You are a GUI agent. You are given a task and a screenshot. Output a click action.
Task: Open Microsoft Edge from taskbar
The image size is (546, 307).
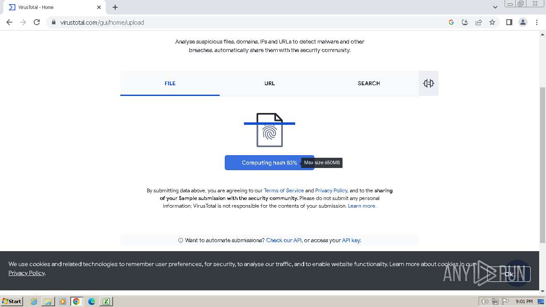click(x=92, y=301)
